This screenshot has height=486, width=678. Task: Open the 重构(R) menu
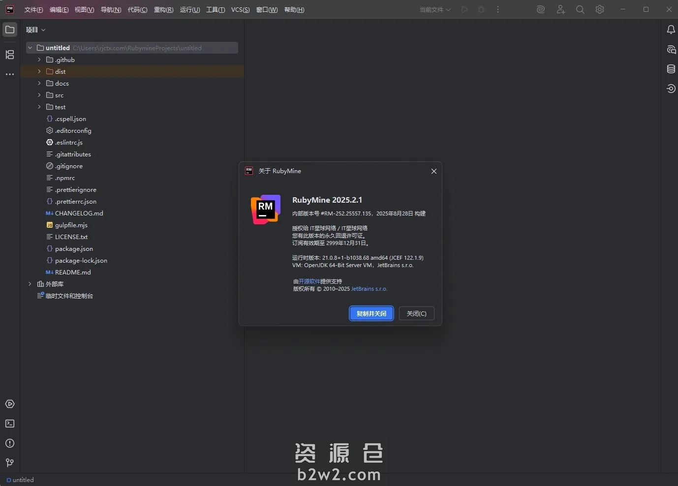tap(163, 9)
